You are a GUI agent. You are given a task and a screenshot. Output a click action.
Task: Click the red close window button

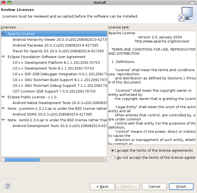tap(4, 3)
